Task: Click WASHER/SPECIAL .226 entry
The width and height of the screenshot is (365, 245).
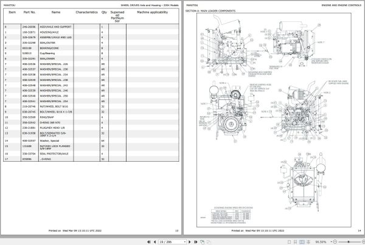Action: 54,64
